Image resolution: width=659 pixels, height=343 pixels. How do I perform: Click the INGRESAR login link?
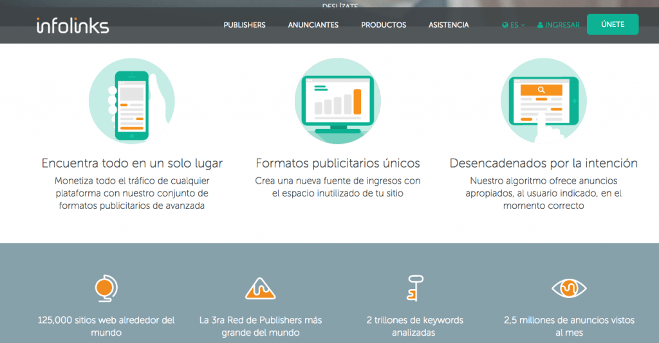click(x=559, y=25)
